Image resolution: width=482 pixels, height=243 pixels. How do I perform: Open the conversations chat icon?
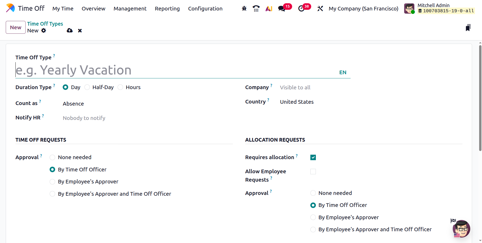(x=282, y=9)
